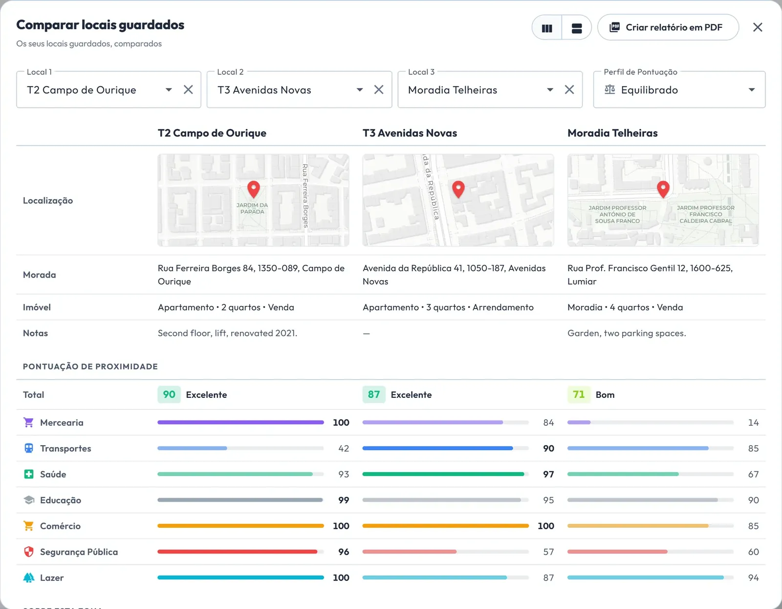Click 'Apartamento • 3 quartos • Arrendamento' text
Screen dimensions: 782x609
(448, 307)
